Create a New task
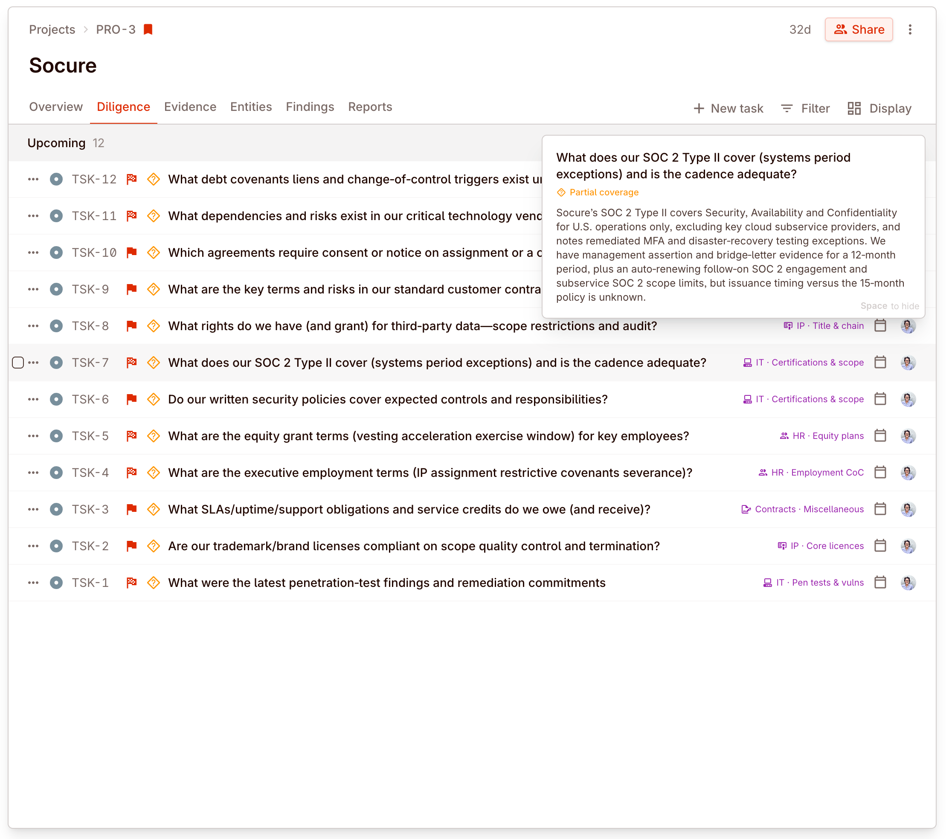Viewport: 946px width, 839px height. pos(728,108)
